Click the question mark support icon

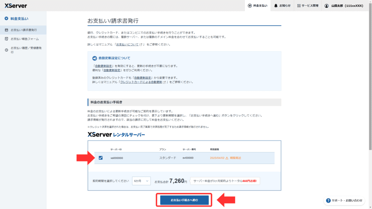[328, 200]
